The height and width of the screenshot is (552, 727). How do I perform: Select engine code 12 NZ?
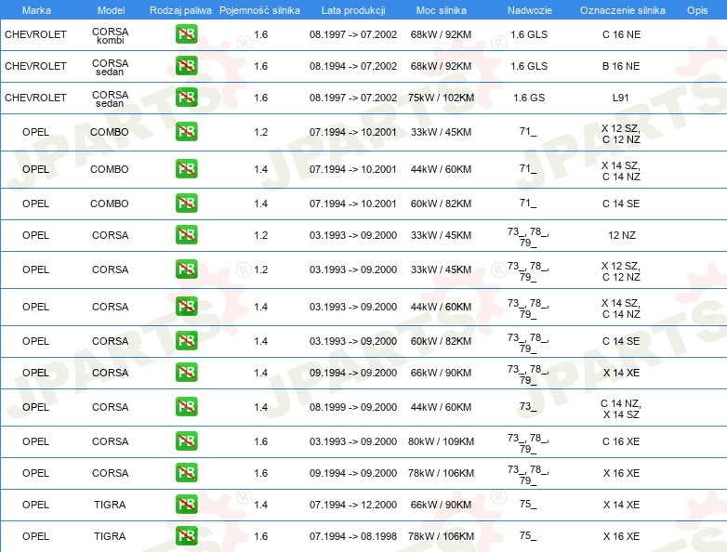click(x=622, y=235)
